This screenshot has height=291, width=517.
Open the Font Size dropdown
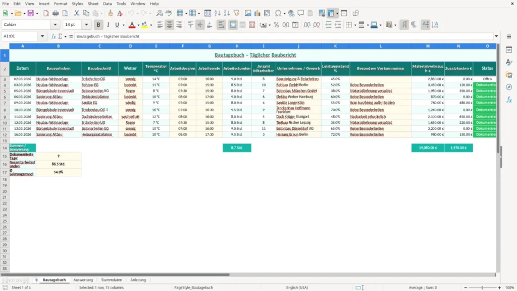click(x=86, y=25)
